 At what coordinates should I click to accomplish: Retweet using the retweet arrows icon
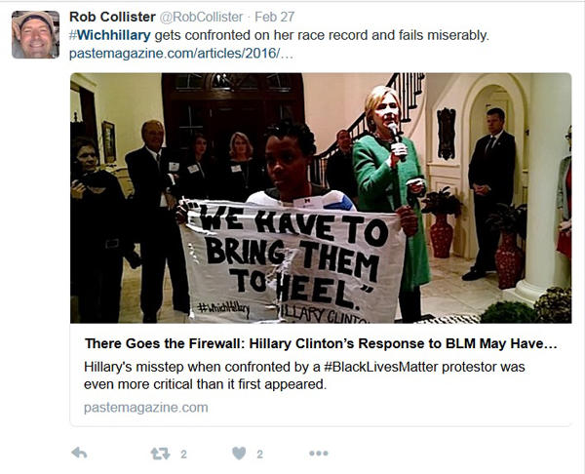[161, 454]
